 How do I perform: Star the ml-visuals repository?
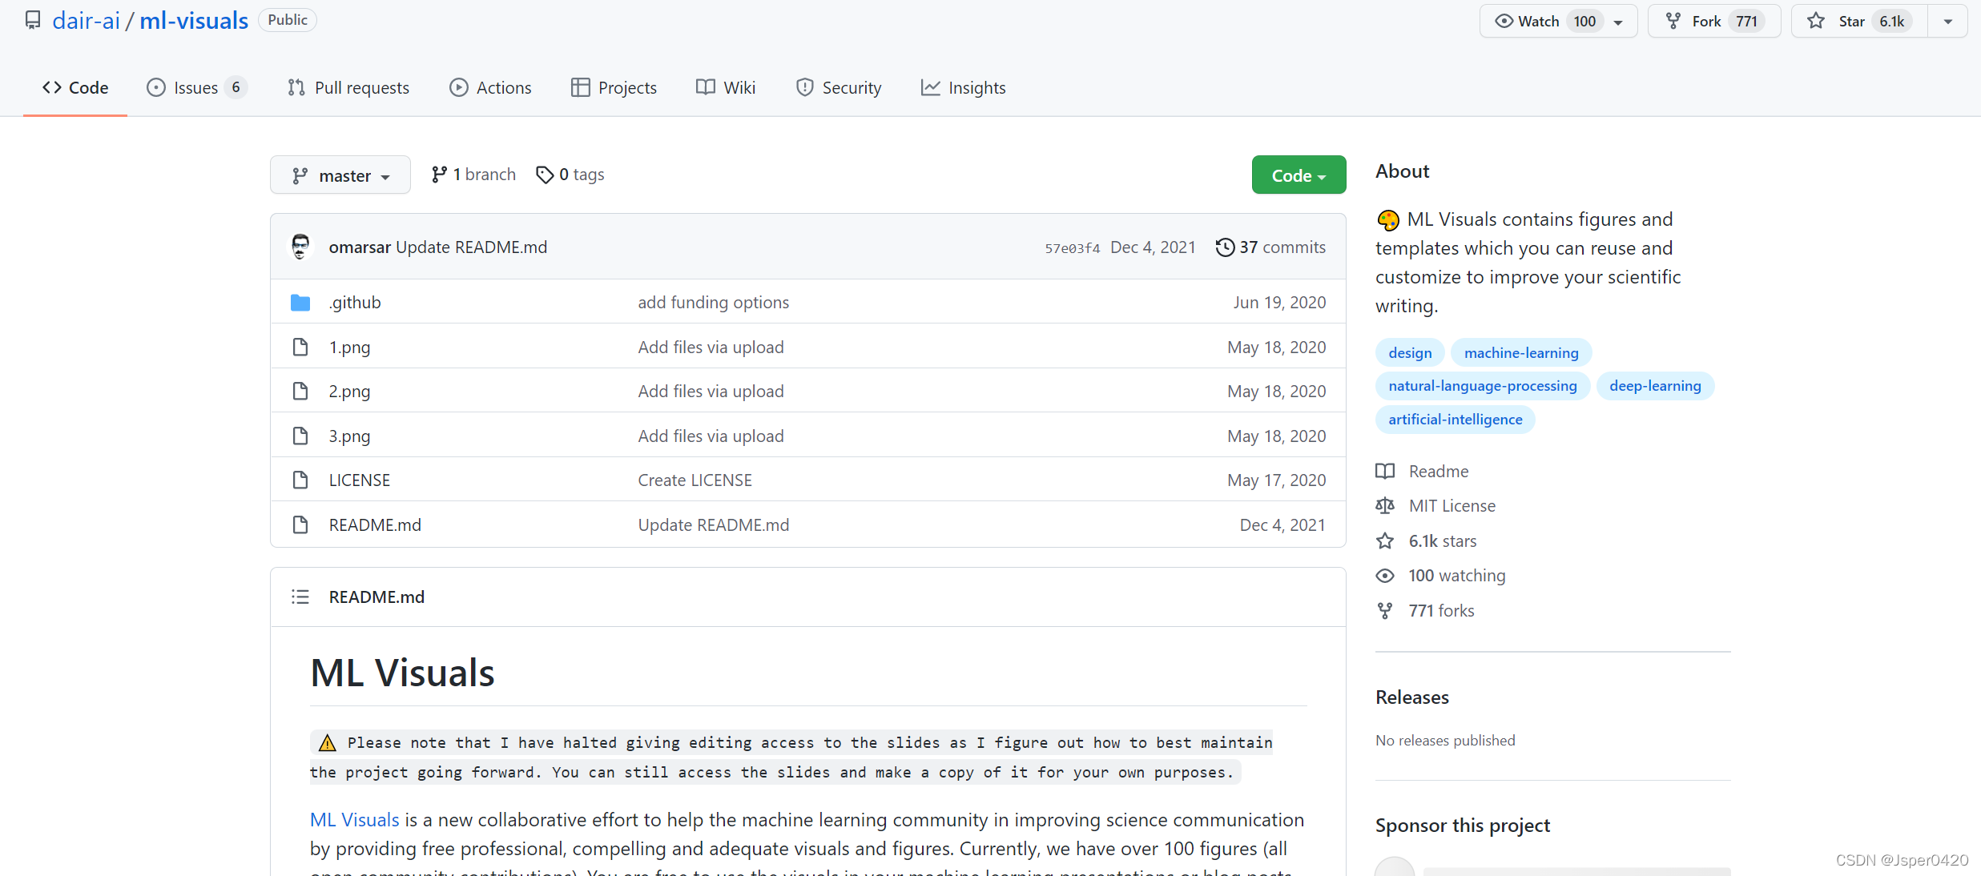coord(1851,22)
